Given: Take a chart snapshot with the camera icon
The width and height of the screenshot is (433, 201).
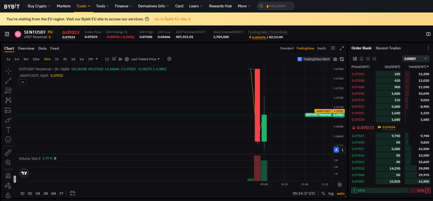Looking at the screenshot, I should pyautogui.click(x=335, y=59).
